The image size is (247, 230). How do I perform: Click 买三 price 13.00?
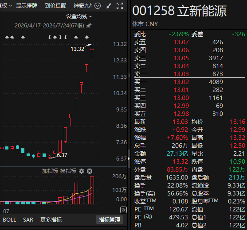[x=181, y=98]
